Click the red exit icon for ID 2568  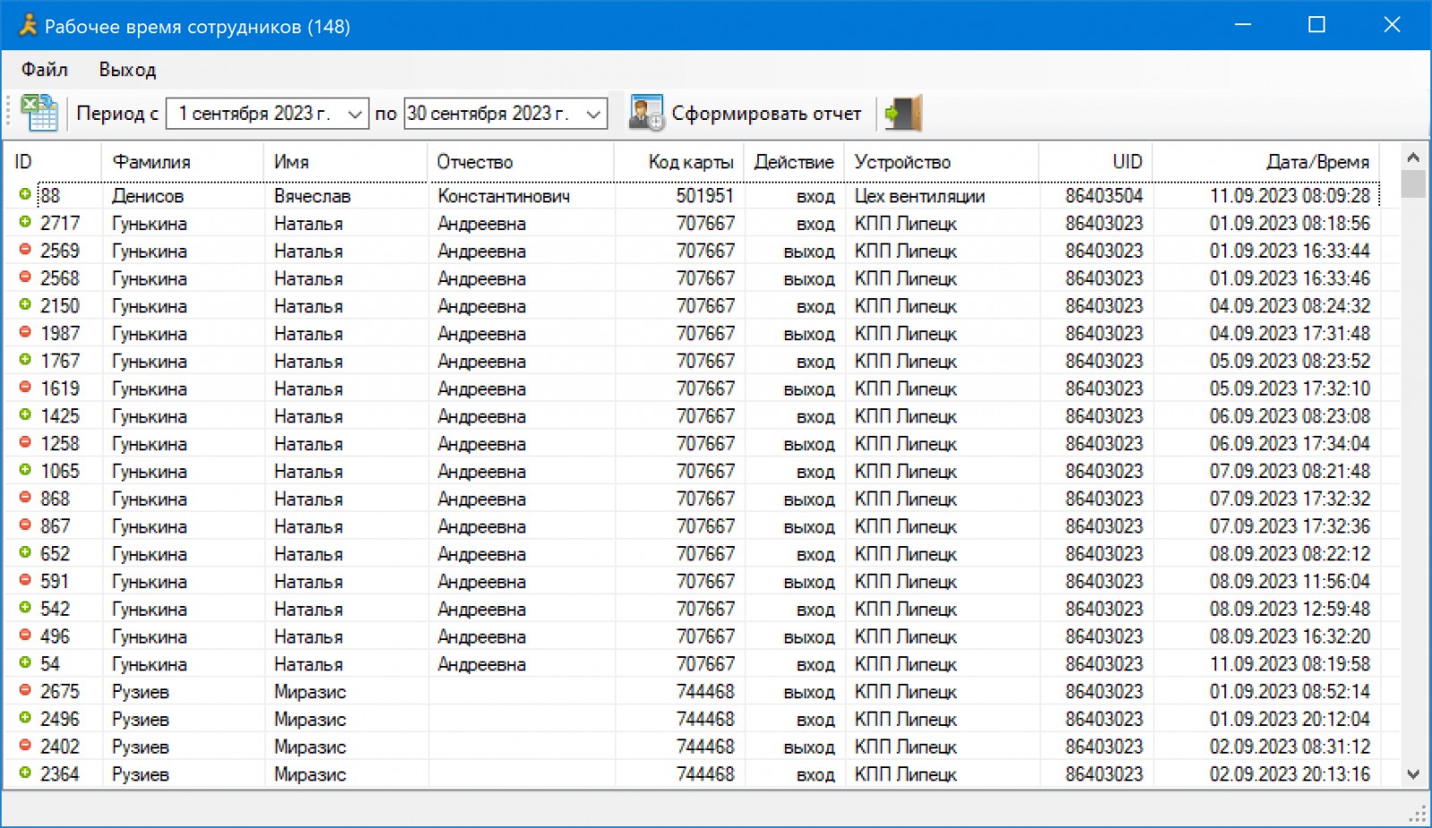(x=25, y=277)
